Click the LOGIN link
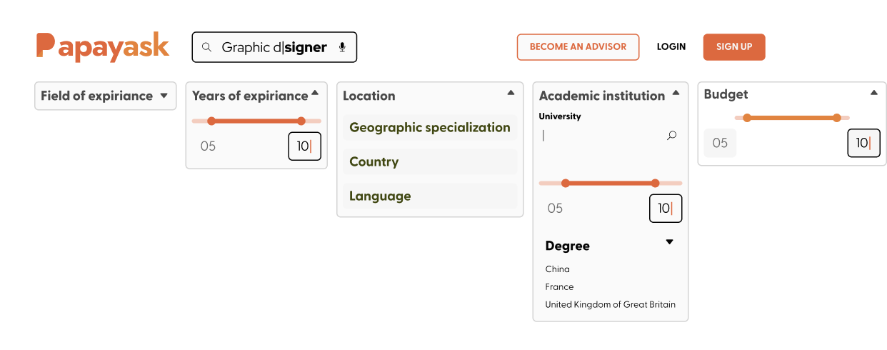Viewport: 887px width, 350px height. 671,47
